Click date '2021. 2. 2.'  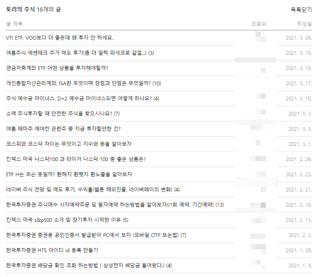tap(300, 235)
